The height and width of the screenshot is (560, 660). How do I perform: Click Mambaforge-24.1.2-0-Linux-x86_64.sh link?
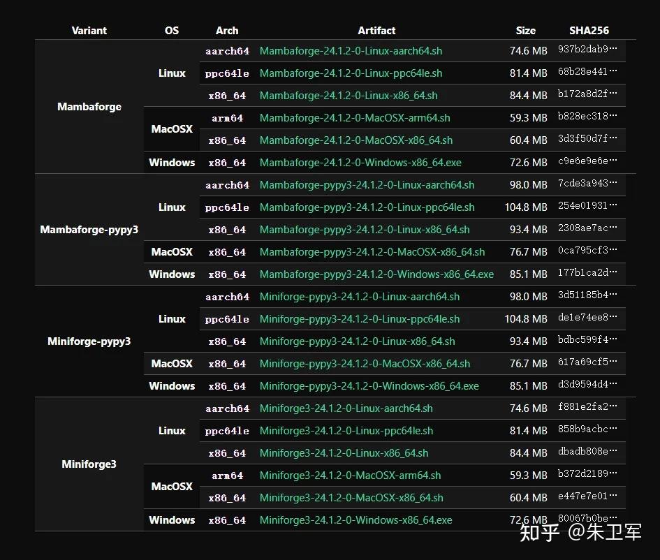349,96
